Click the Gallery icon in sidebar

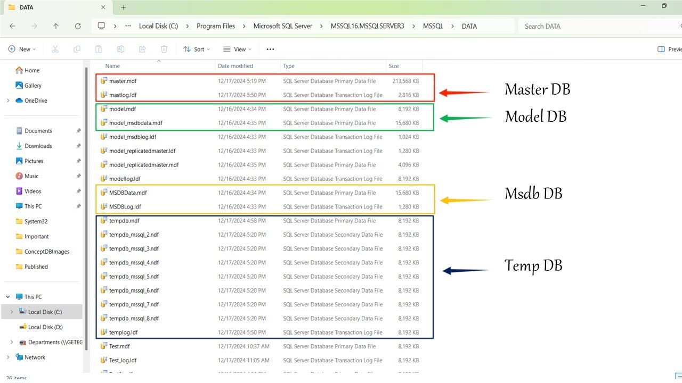[19, 85]
